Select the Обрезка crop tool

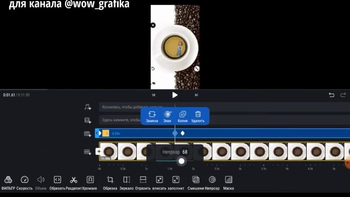pyautogui.click(x=110, y=183)
